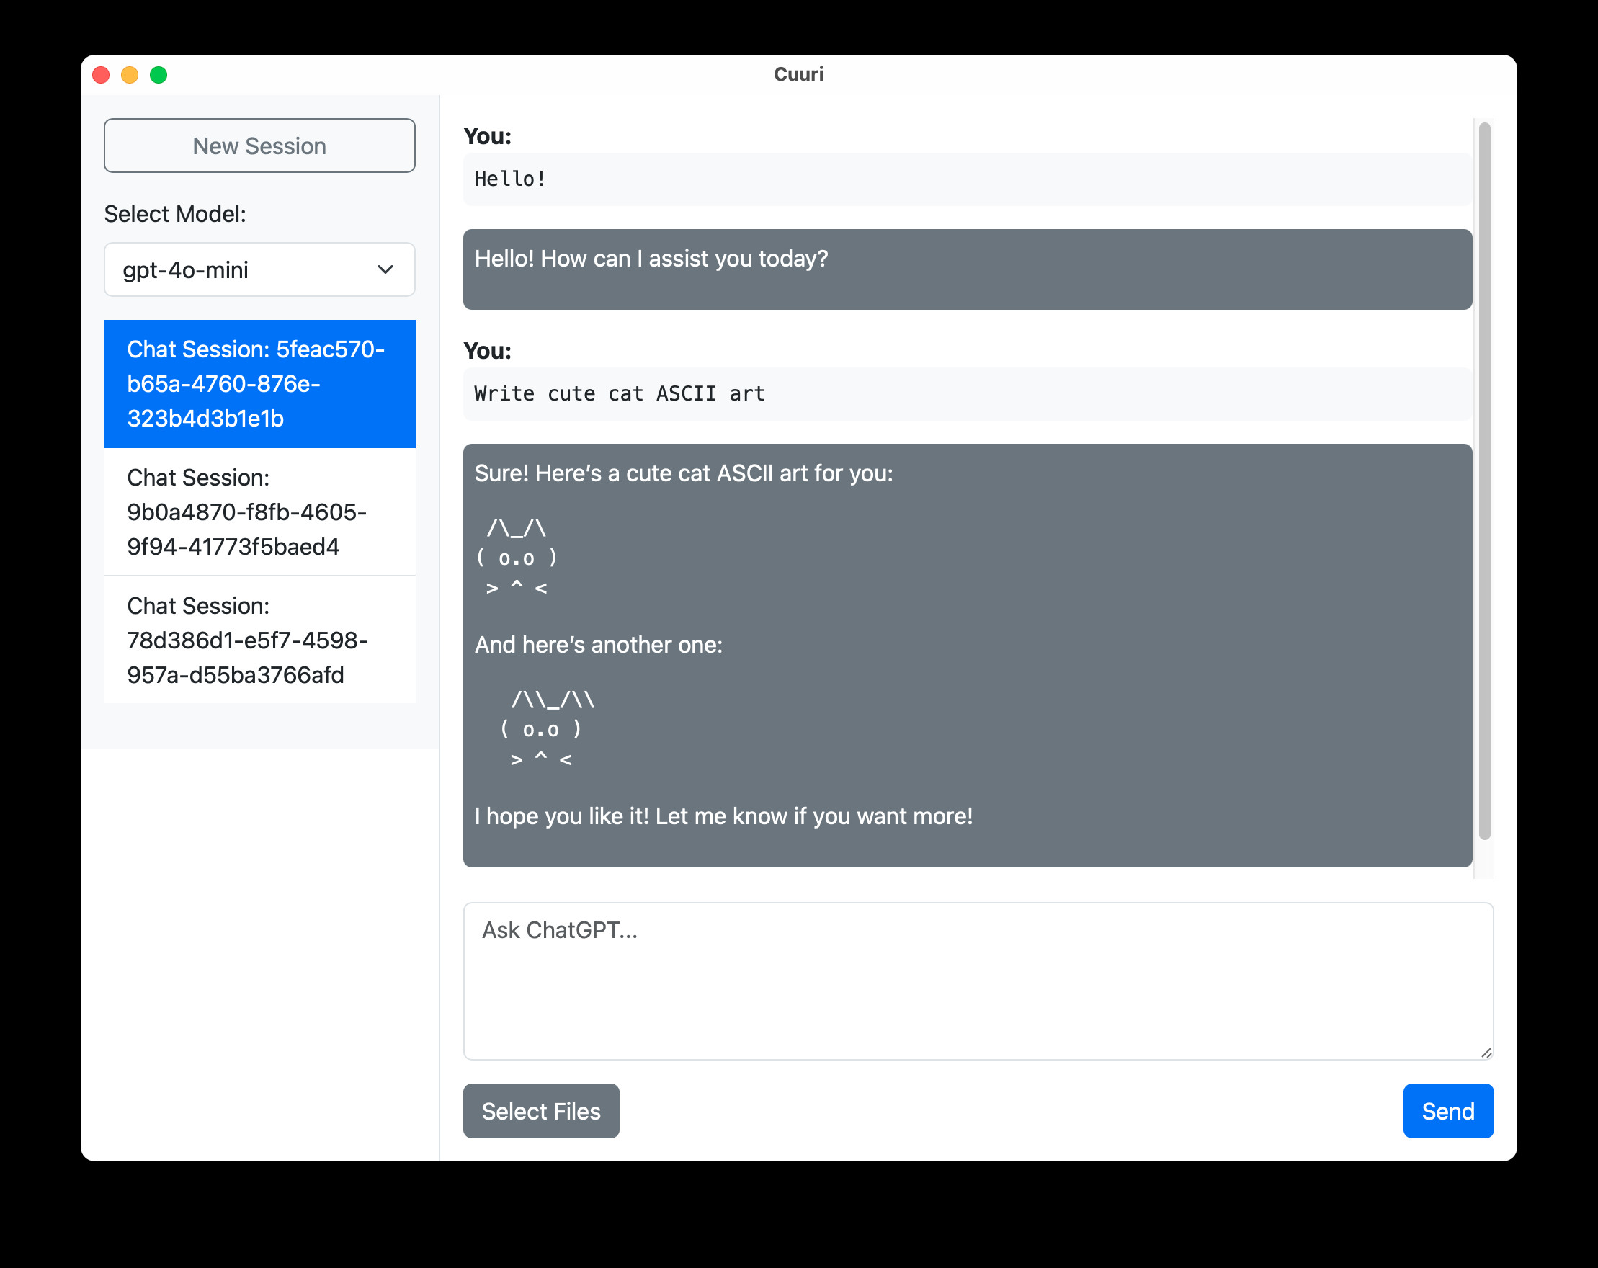Click the green fullscreen window button

tap(159, 75)
